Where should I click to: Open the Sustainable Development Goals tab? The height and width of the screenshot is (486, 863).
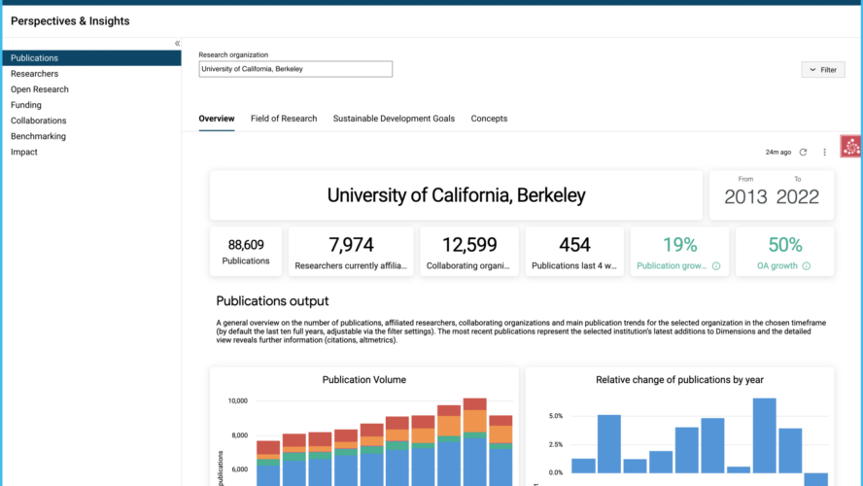pos(394,119)
